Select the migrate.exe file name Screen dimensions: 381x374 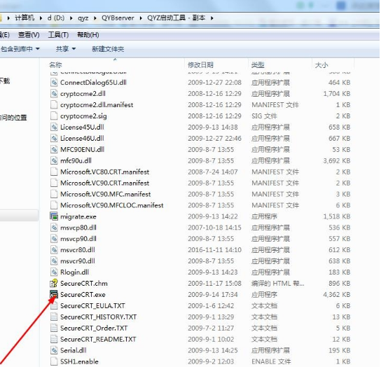(78, 216)
